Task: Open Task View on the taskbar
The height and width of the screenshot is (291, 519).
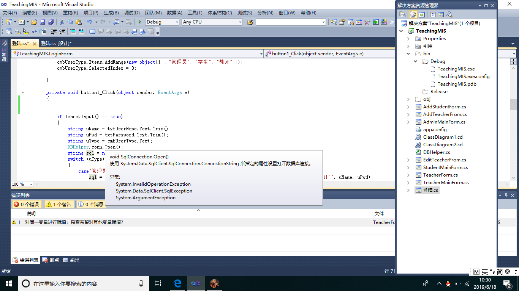Action: 158,283
